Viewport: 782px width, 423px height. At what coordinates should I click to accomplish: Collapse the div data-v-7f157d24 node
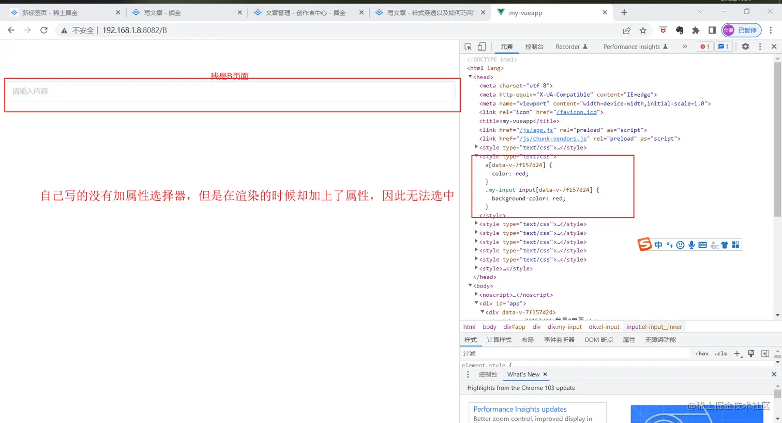[483, 312]
